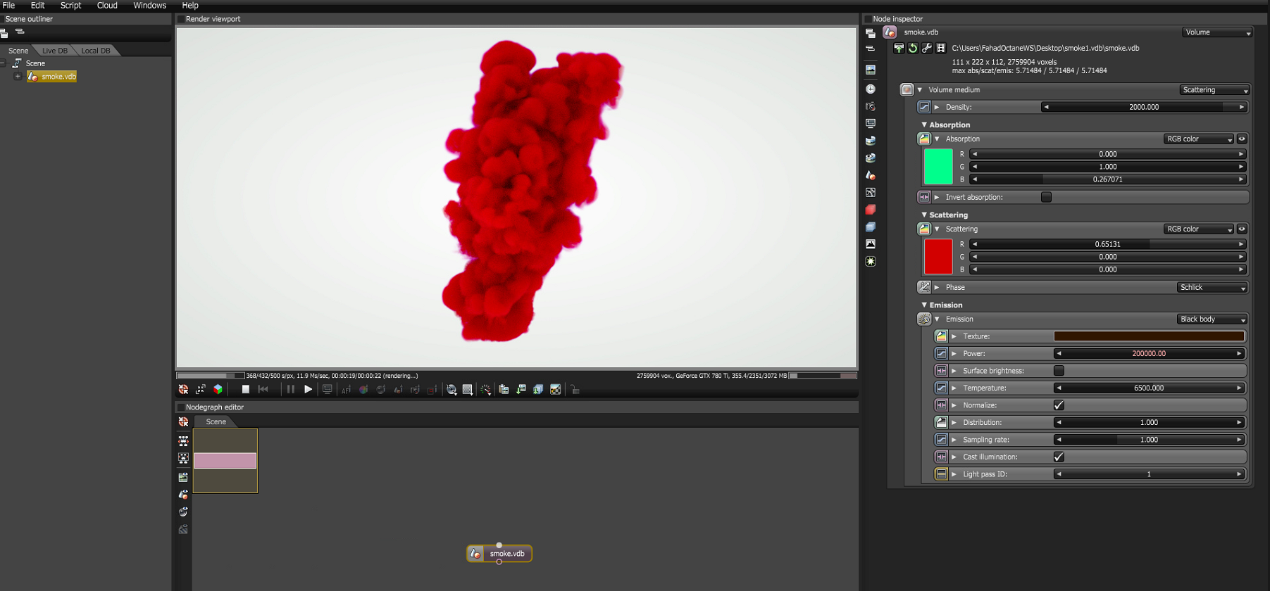Click the RGB cube icon in viewport toolbar
This screenshot has width=1270, height=591.
pos(218,389)
